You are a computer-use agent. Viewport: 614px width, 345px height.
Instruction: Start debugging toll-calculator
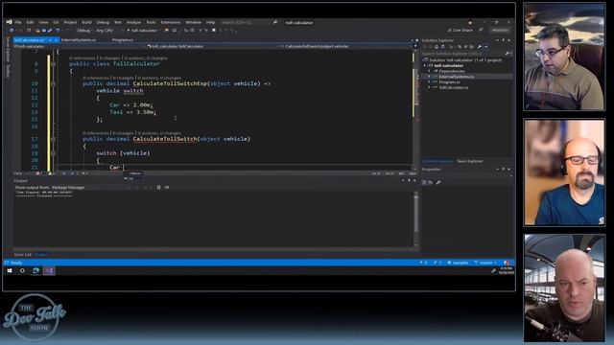pos(143,30)
